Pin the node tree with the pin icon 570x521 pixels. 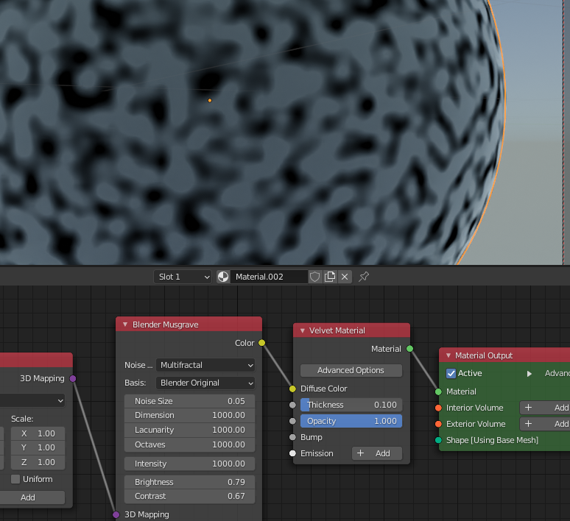click(x=363, y=277)
